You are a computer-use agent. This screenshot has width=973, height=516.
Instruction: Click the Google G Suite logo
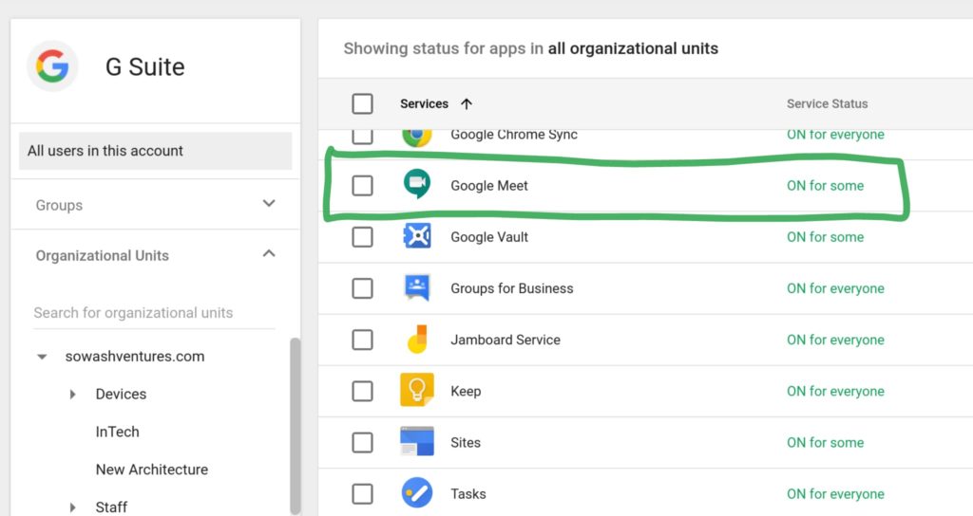52,65
